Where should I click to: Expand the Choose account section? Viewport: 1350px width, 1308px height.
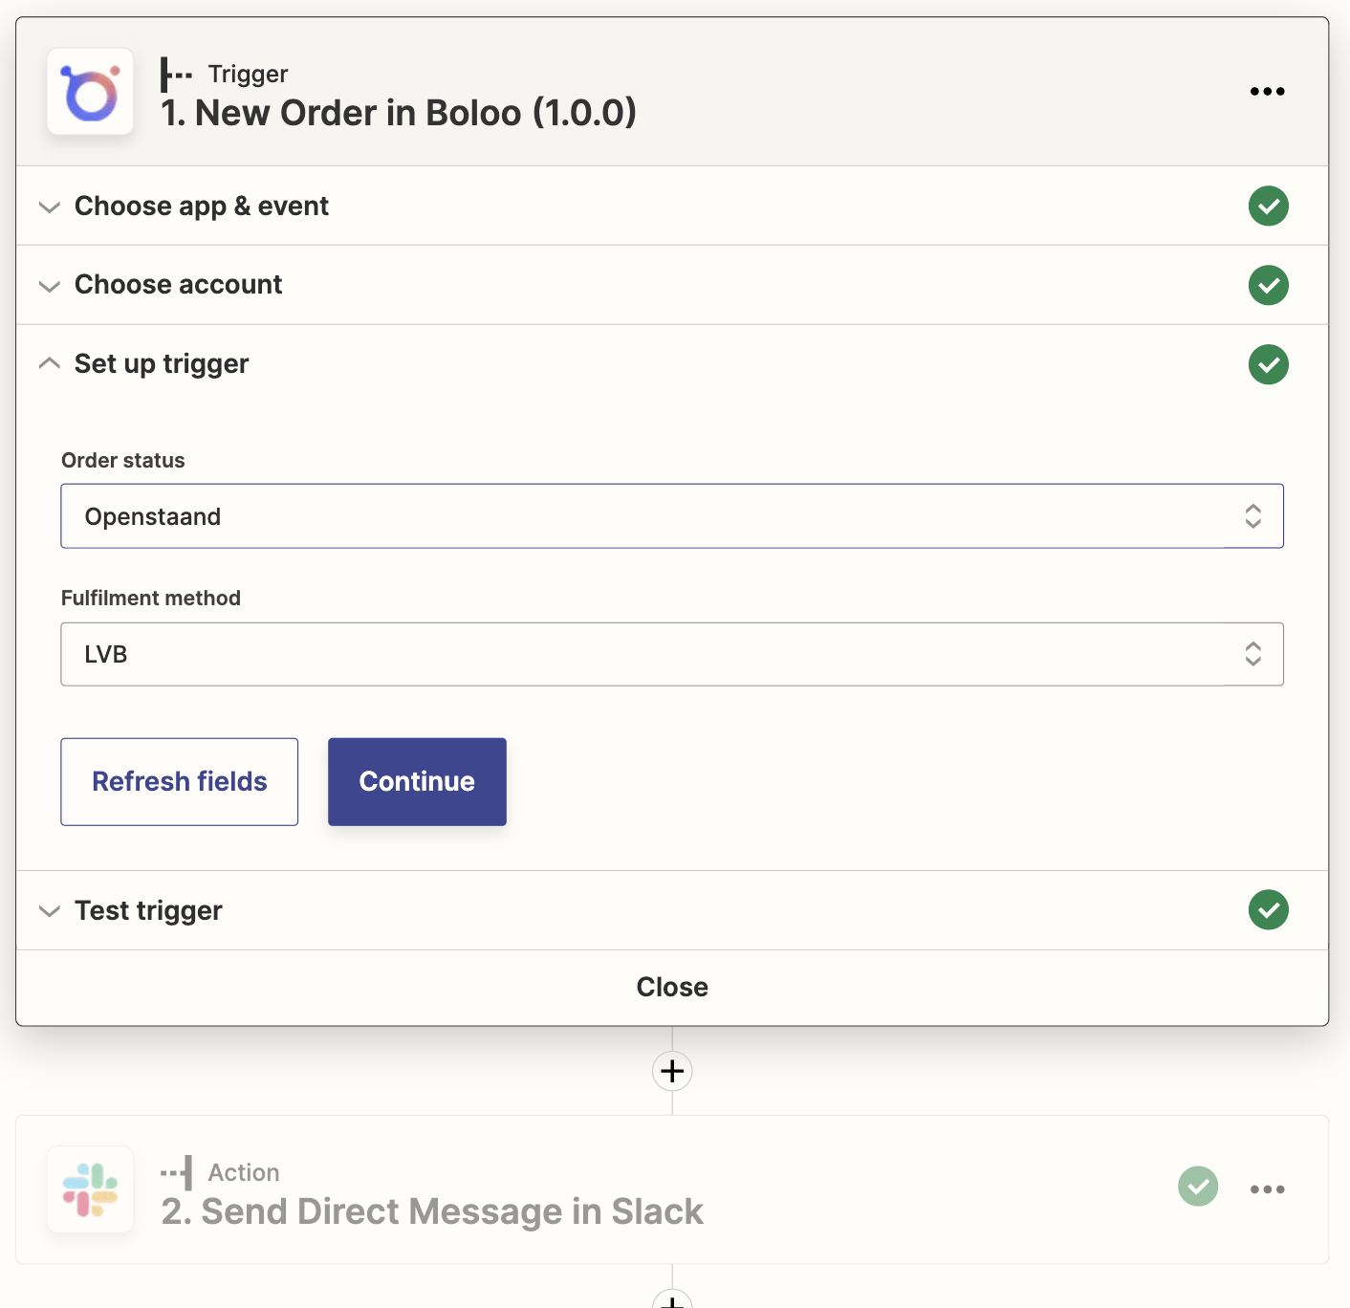tap(672, 285)
